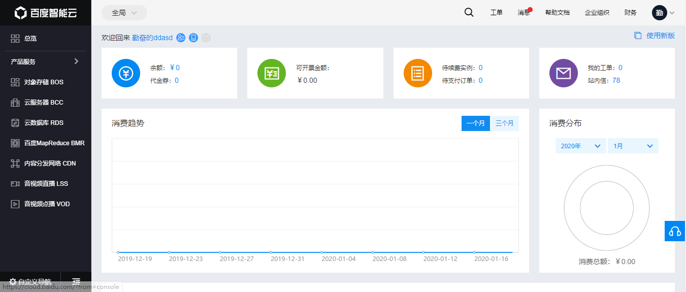
Task: Click the balance value ￥0
Action: 175,68
